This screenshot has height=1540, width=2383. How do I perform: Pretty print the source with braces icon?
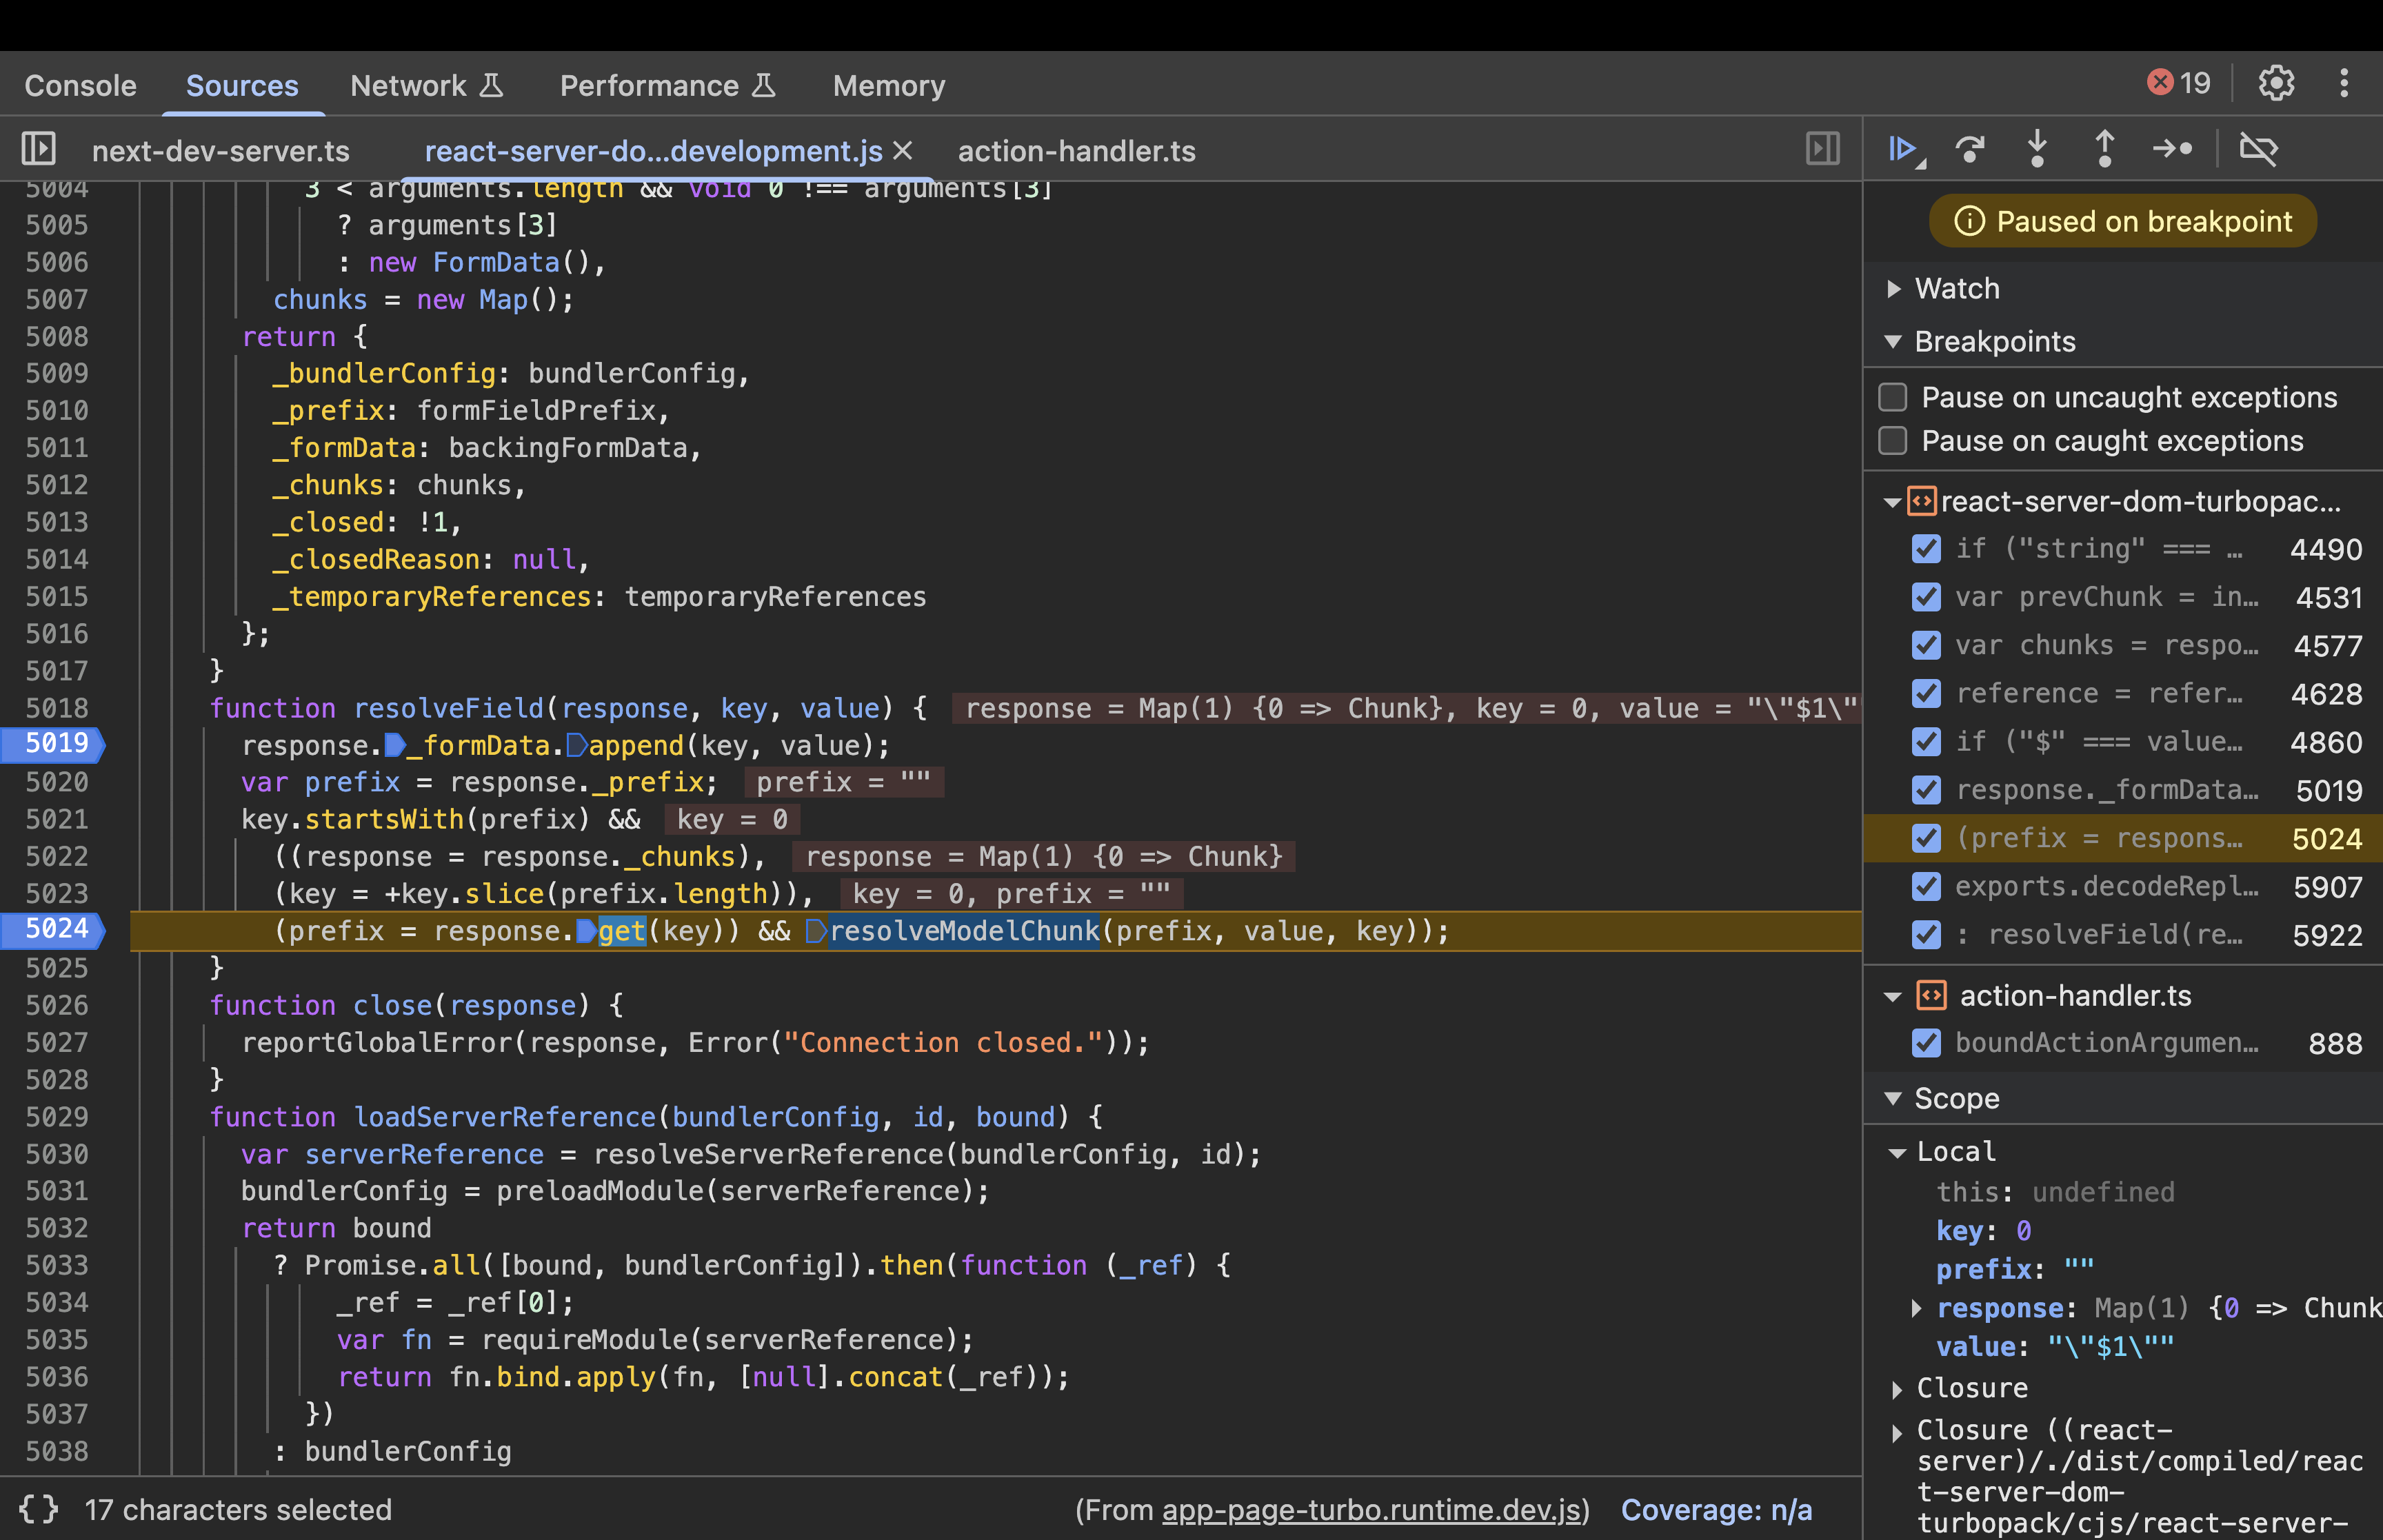(x=38, y=1509)
